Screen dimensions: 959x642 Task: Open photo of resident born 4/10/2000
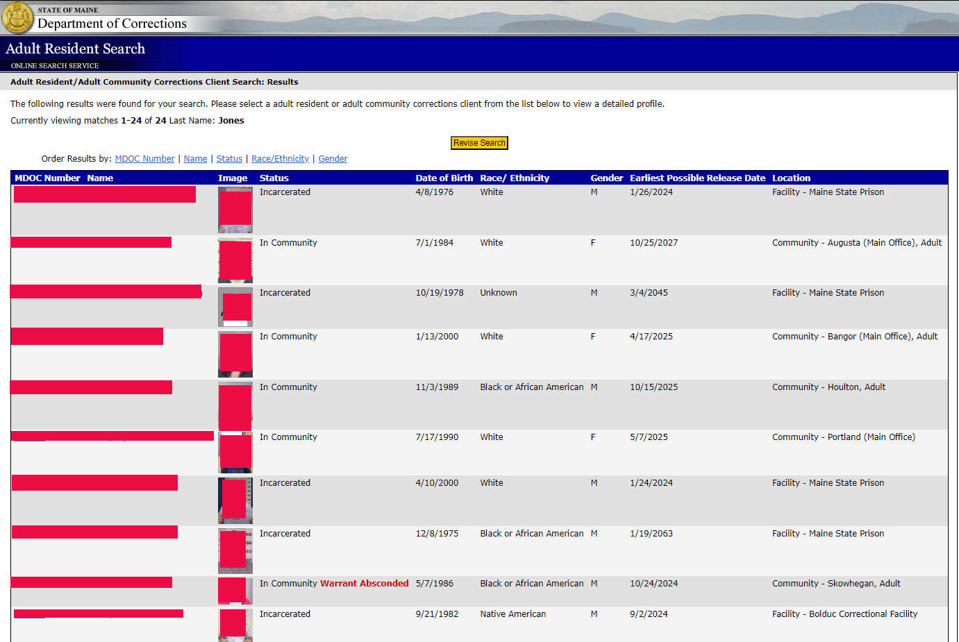click(235, 500)
